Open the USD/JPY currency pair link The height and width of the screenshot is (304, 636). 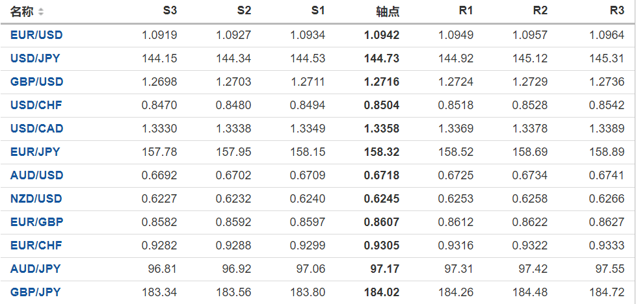point(35,58)
